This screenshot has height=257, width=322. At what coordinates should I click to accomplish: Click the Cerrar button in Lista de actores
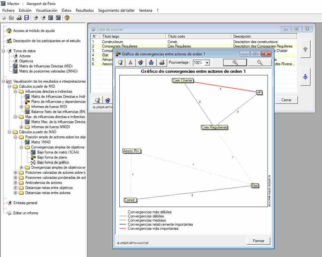[286, 100]
